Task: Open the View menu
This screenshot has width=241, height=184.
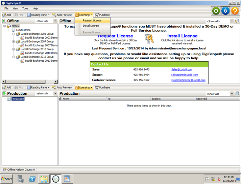Action: 15,8
